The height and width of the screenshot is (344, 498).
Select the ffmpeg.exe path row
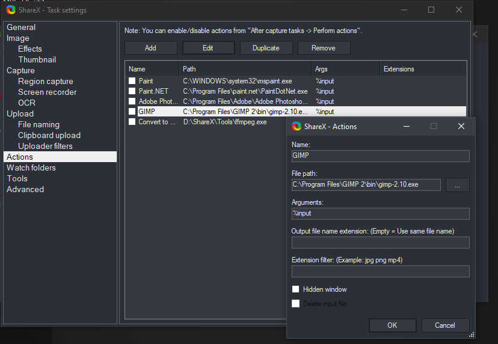[225, 122]
